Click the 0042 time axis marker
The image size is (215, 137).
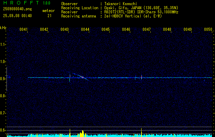pyautogui.click(x=44, y=29)
